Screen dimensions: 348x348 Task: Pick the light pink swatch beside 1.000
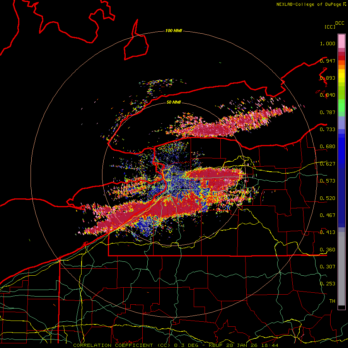(341, 41)
